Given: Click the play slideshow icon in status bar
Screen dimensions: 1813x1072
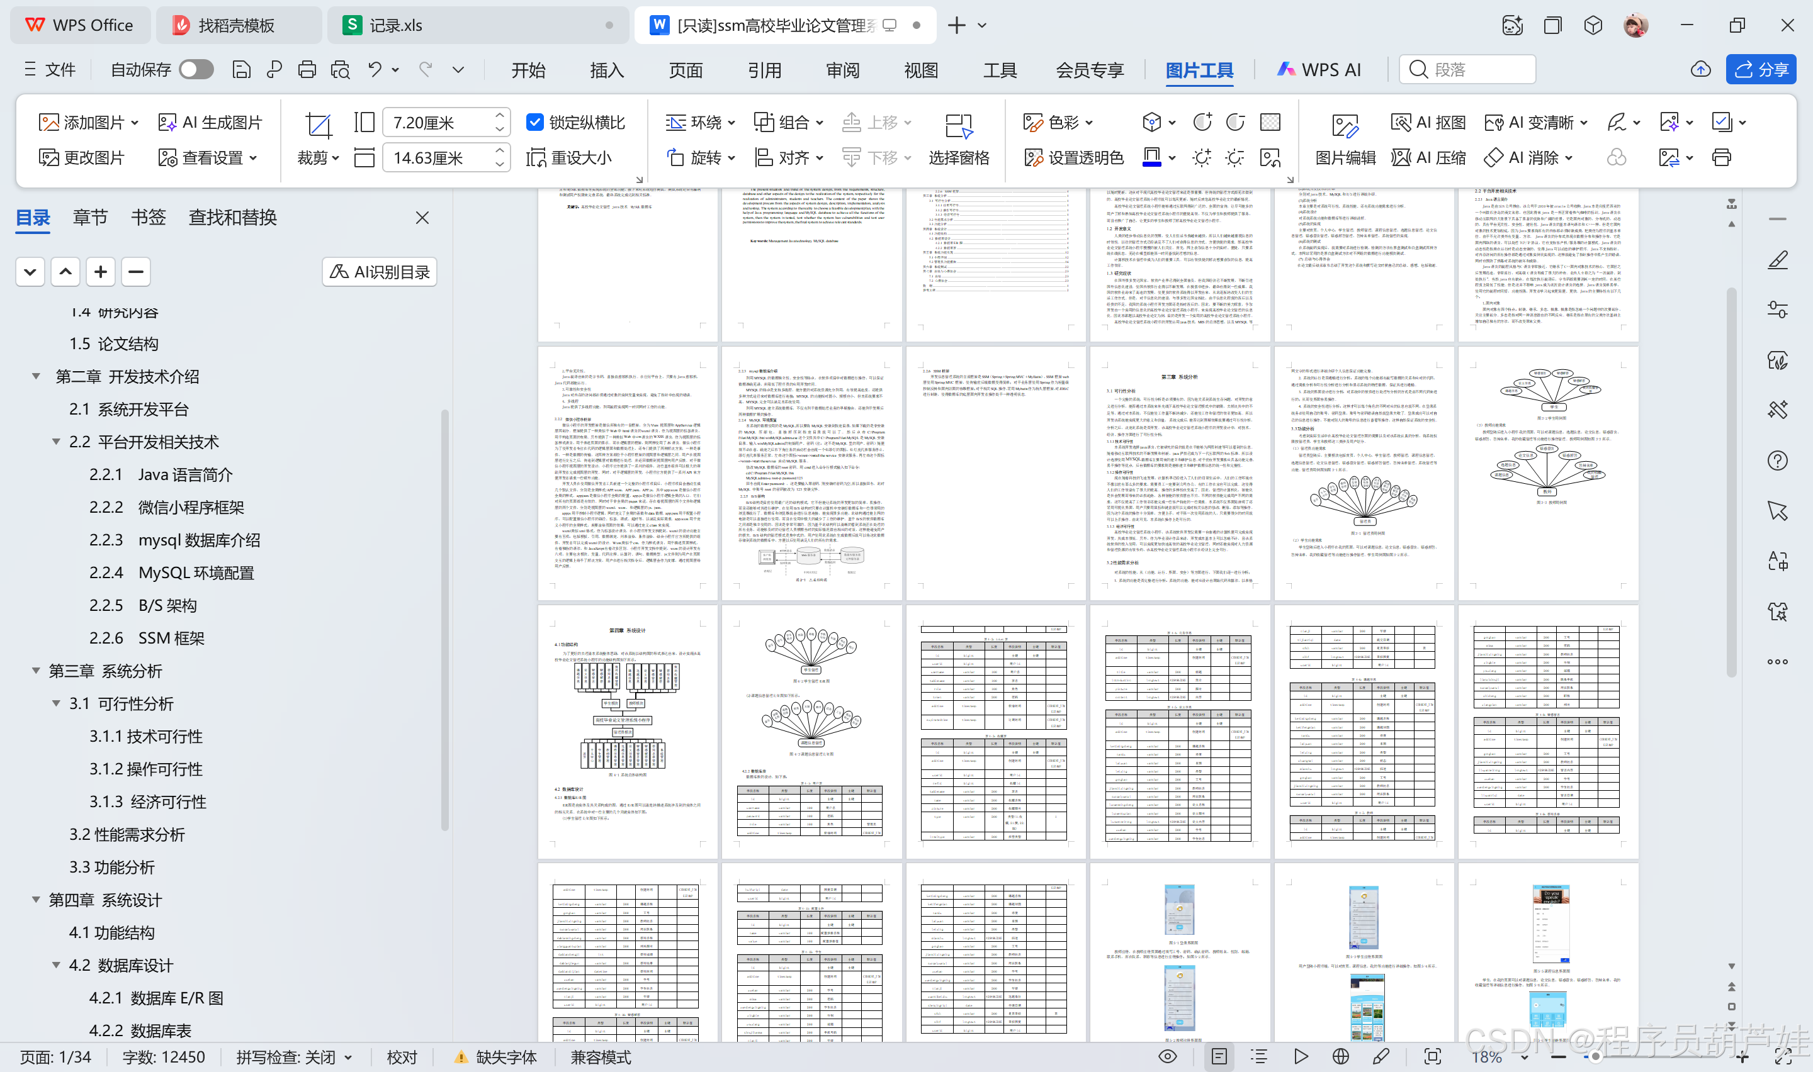Looking at the screenshot, I should (1301, 1057).
